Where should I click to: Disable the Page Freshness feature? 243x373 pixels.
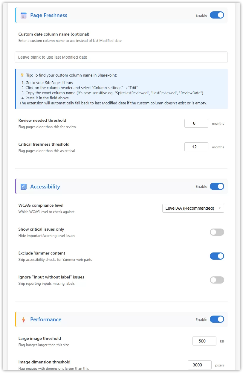coord(217,15)
